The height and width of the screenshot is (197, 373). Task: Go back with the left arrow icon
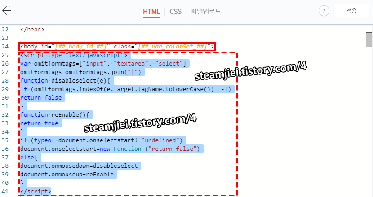[6, 11]
